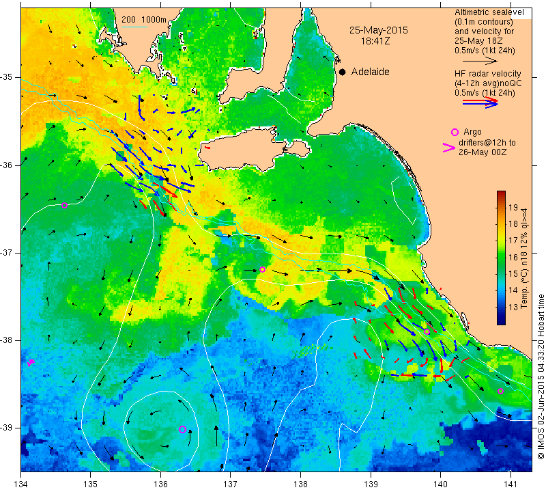Click the black Adelaide city dot marker

coord(343,72)
